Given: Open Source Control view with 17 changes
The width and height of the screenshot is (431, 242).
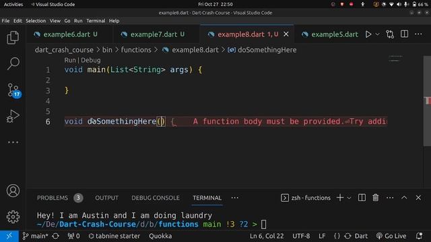Looking at the screenshot, I should [x=13, y=90].
